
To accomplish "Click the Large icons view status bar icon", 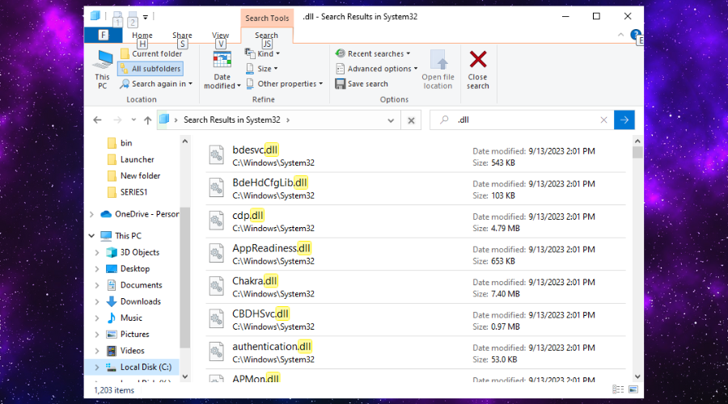I will tap(633, 389).
